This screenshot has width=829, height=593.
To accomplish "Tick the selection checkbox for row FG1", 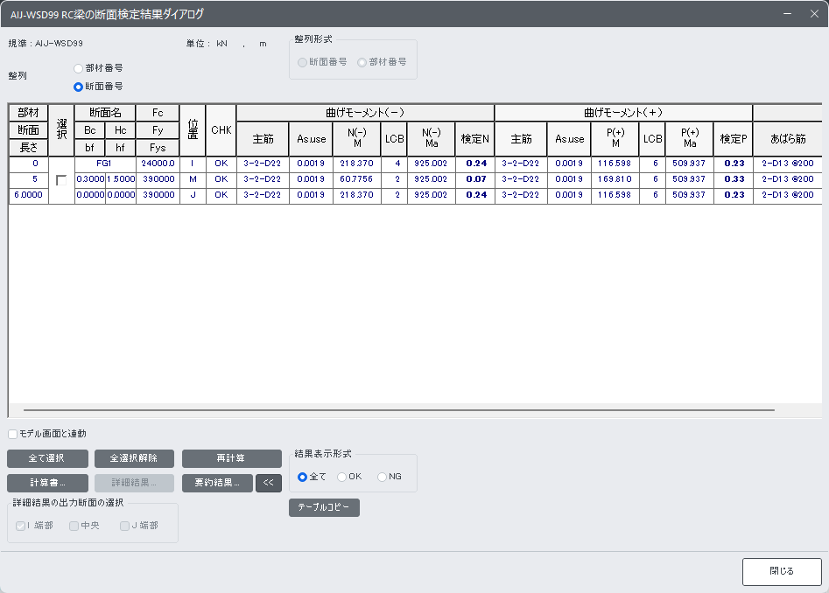I will (61, 180).
